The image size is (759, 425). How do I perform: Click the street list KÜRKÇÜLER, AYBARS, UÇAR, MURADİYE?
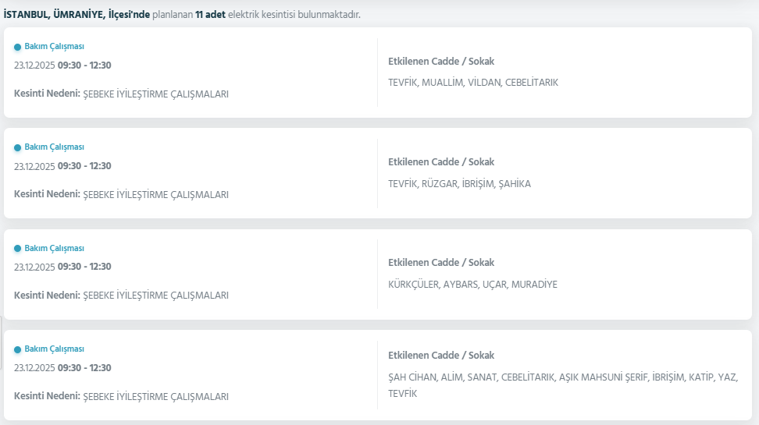[x=472, y=285]
